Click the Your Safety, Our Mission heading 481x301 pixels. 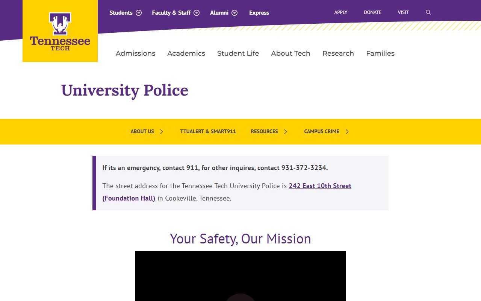click(240, 239)
